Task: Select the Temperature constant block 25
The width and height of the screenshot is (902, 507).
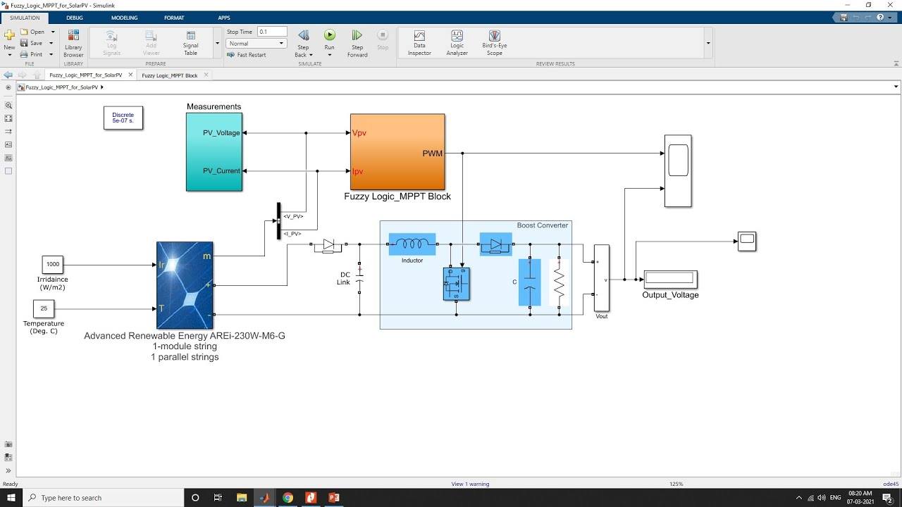Action: point(44,308)
